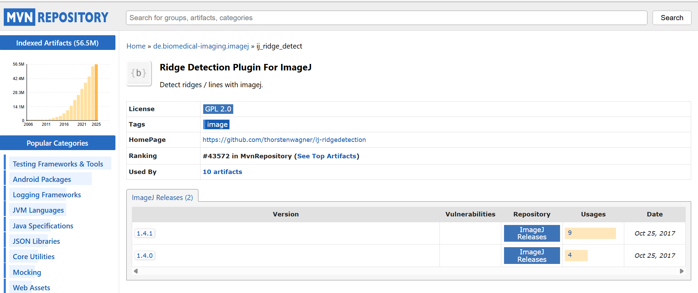Visit the ij-ridgedetection GitHub homepage link
Screen dimensions: 698x293
coord(284,140)
